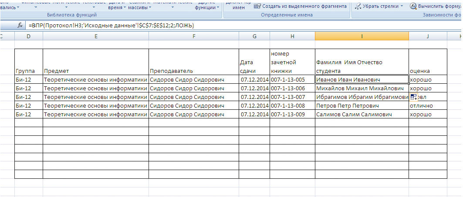Open Диспетчер имен
This screenshot has height=197, width=463.
click(x=239, y=5)
